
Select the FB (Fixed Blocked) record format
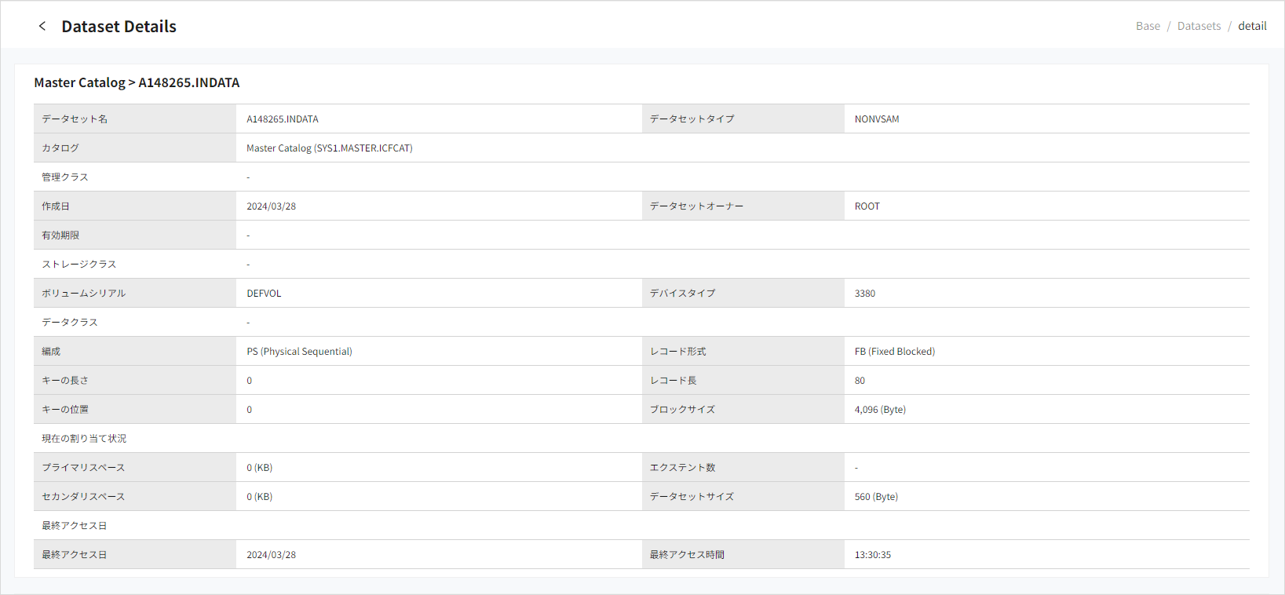click(894, 352)
